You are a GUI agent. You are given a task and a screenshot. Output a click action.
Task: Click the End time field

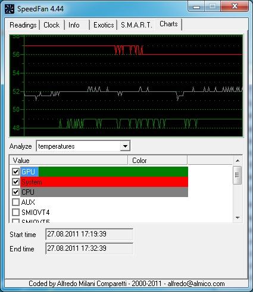pyautogui.click(x=89, y=248)
